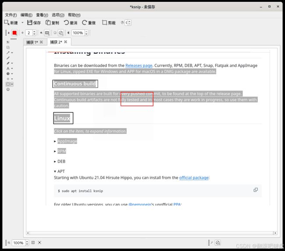
Task: Click the horizontal scrollbar left arrow
Action: [x=28, y=233]
